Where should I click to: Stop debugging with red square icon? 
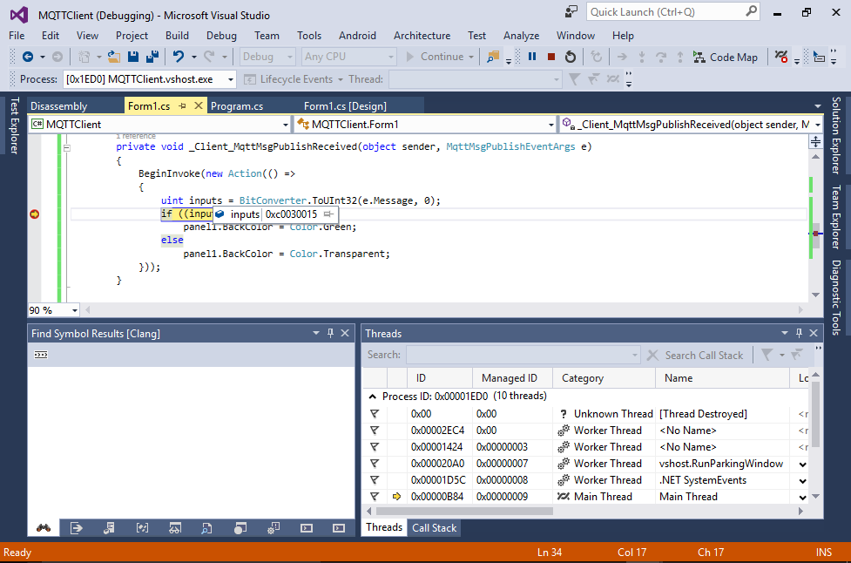(x=550, y=57)
